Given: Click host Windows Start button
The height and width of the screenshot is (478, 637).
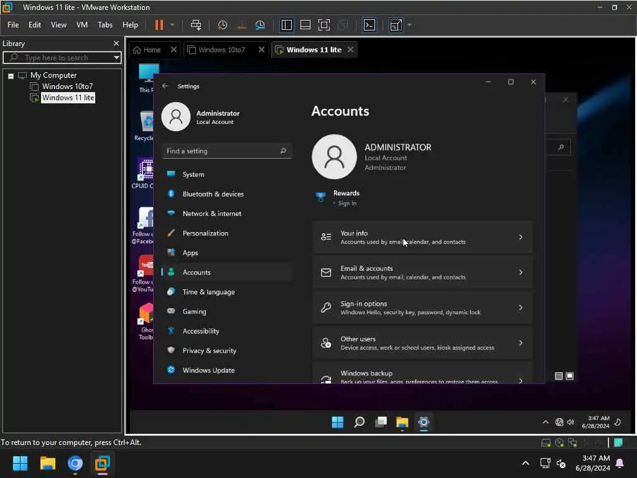Looking at the screenshot, I should click(x=20, y=463).
